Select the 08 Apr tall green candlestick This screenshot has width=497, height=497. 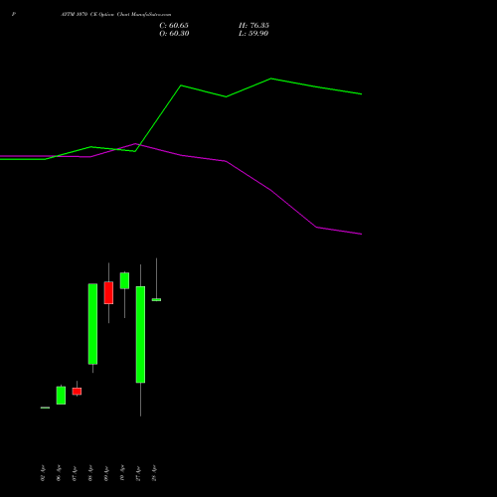[x=92, y=324]
